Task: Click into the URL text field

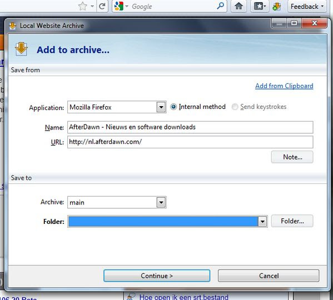Action: pyautogui.click(x=190, y=142)
